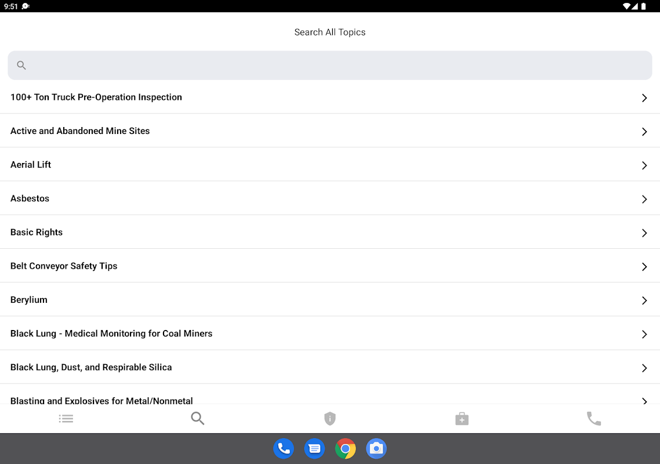Expand chevron on Berylium row

(644, 300)
